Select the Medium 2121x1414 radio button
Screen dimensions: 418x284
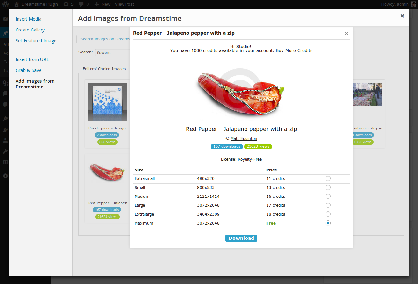328,196
